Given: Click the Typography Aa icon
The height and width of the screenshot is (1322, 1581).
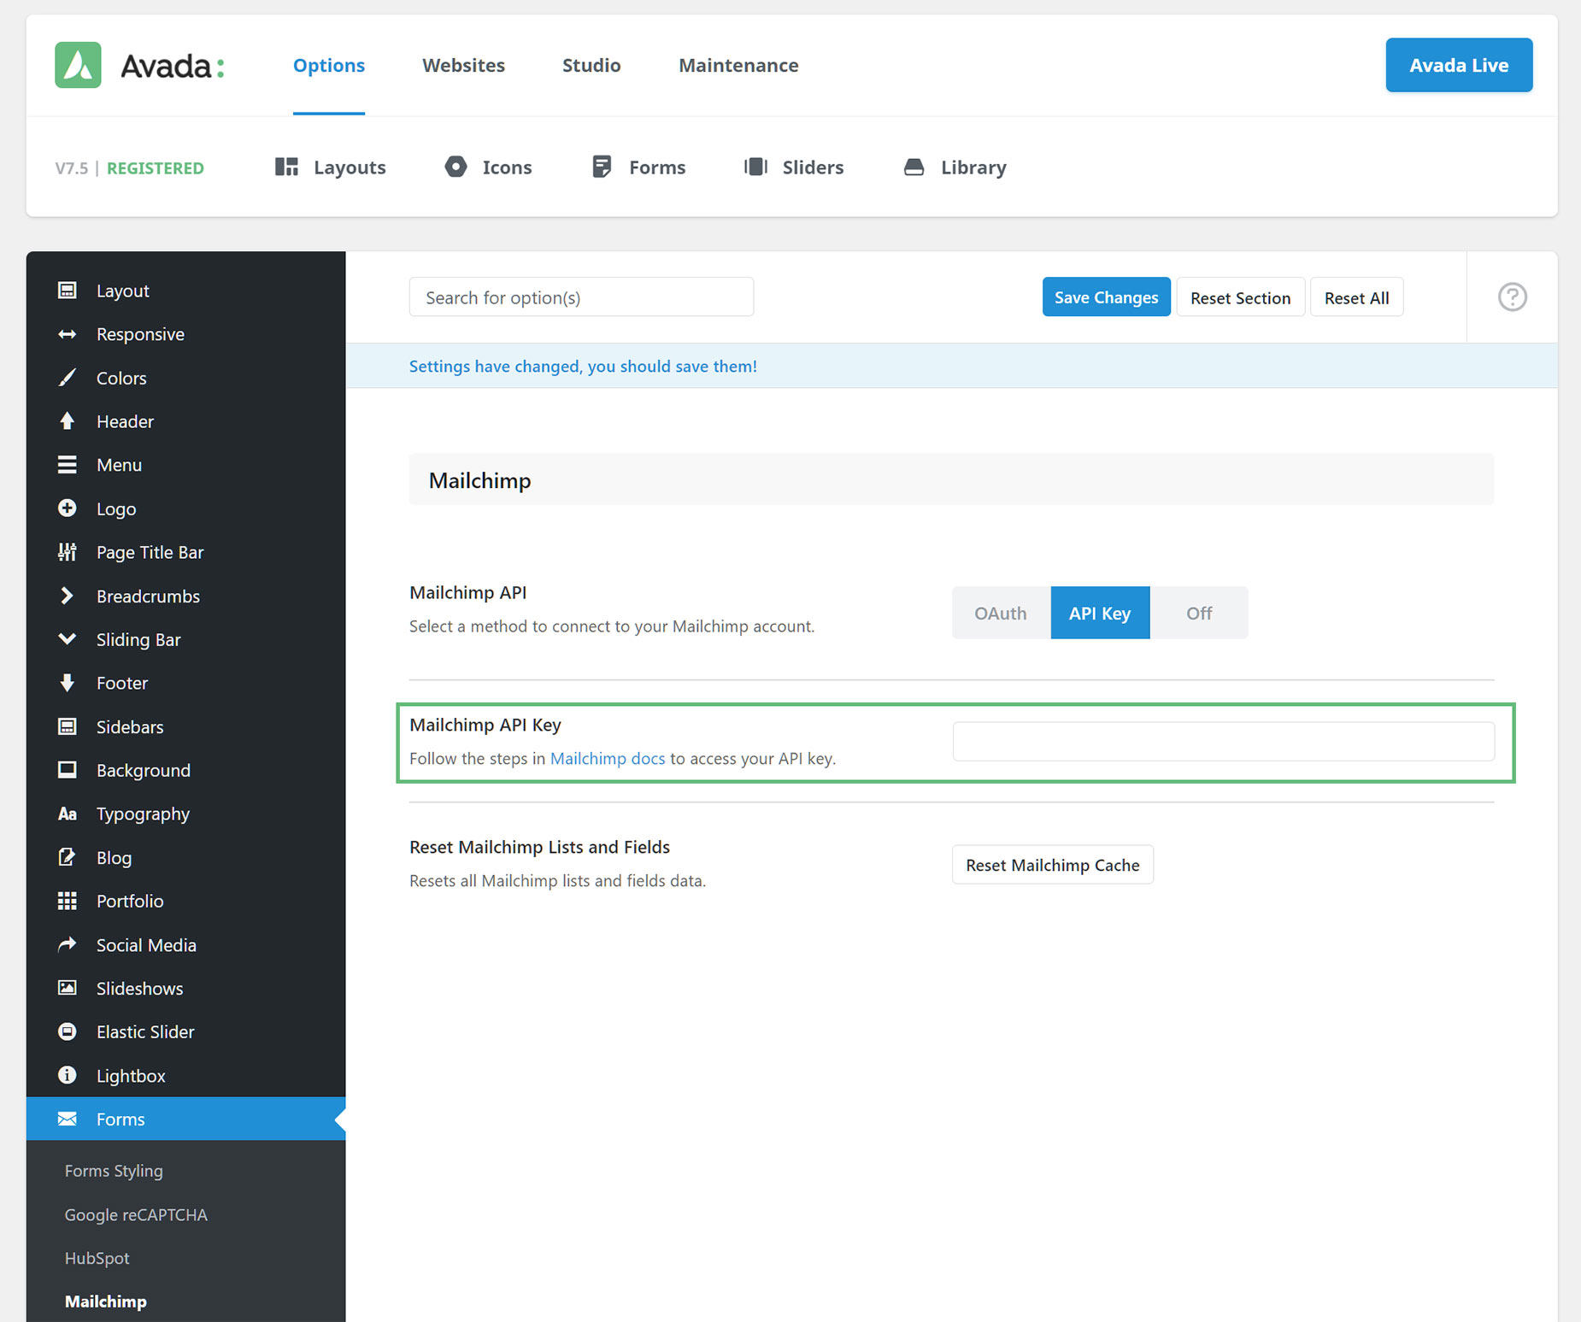Looking at the screenshot, I should [x=67, y=814].
